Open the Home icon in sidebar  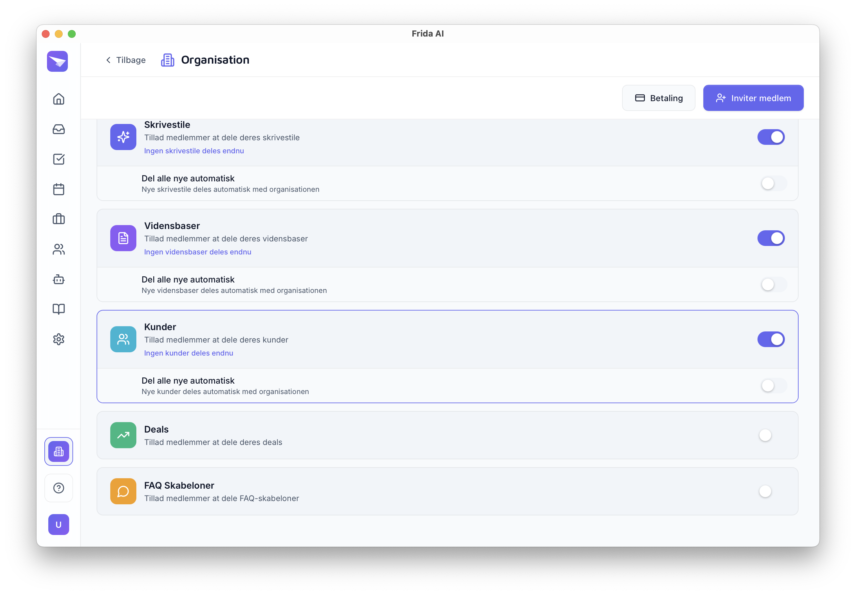pos(58,99)
